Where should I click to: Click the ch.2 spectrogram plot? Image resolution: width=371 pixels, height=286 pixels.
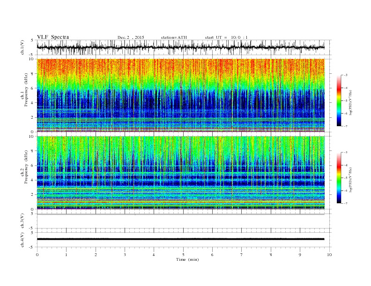click(181, 173)
